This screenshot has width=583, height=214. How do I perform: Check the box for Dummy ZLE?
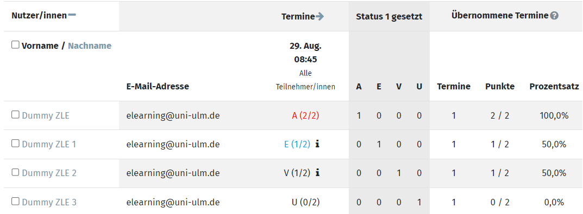pyautogui.click(x=15, y=115)
